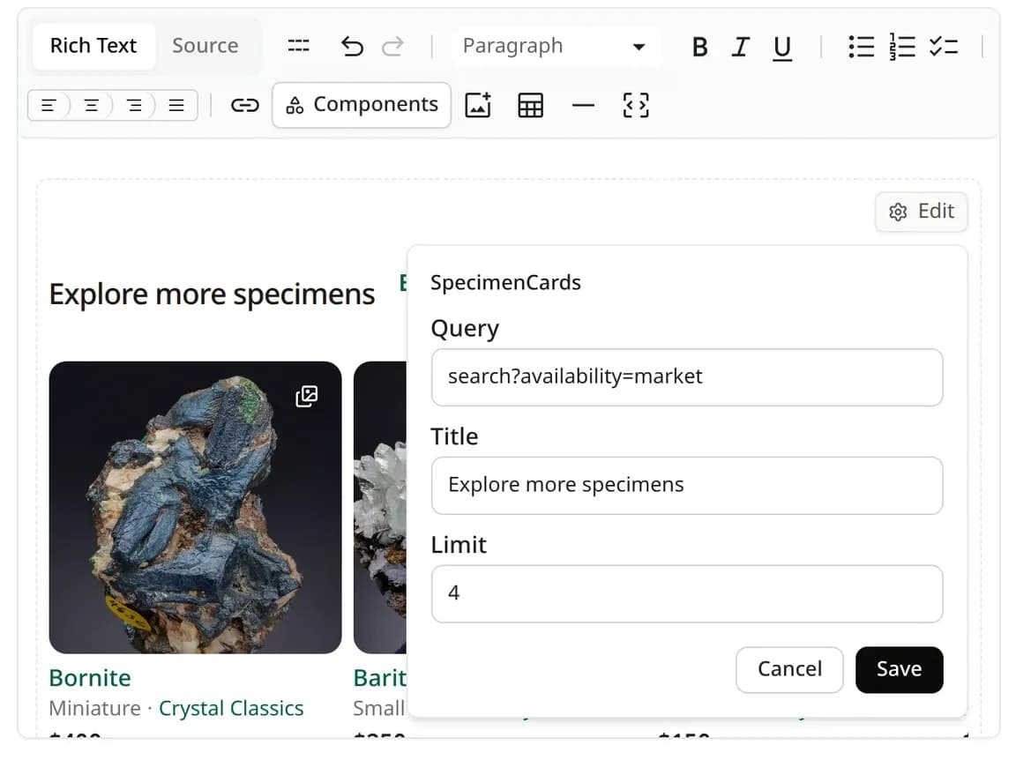
Task: Click the Edit component button
Action: (x=922, y=212)
